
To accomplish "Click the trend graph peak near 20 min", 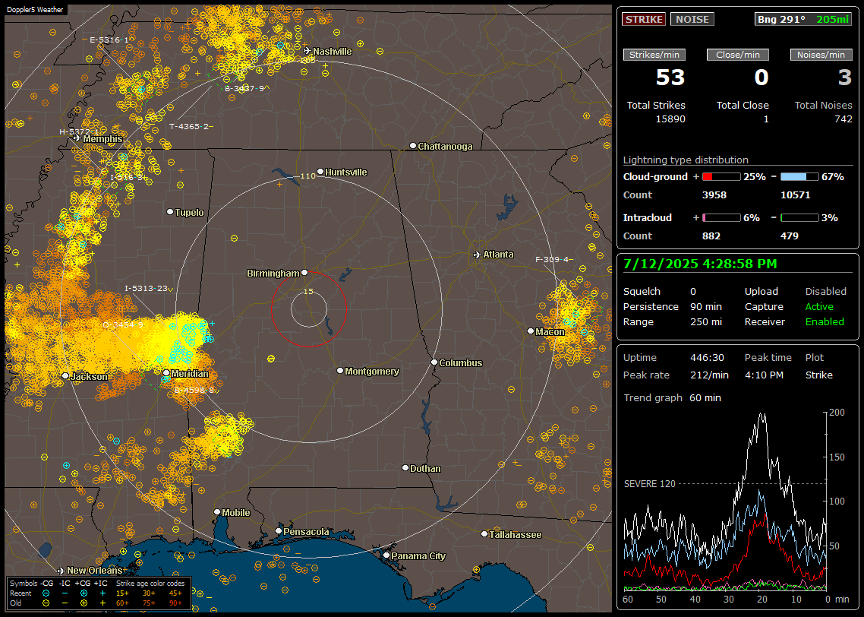I will coord(762,415).
